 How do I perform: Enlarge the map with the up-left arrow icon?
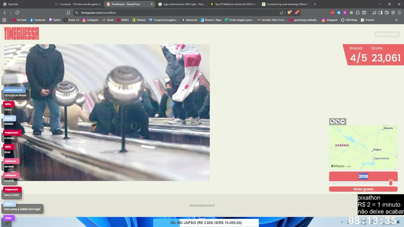332,121
